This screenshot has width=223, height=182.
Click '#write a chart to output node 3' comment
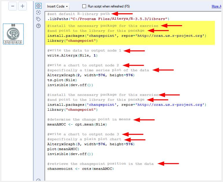[83, 134]
